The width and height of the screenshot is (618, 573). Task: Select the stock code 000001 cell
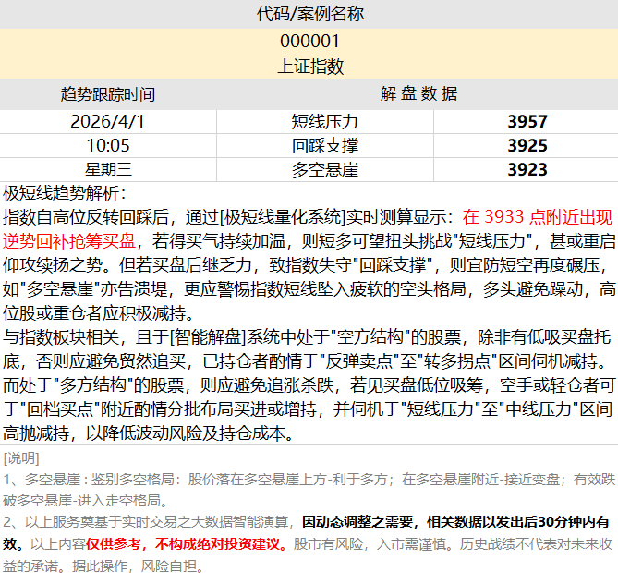pos(309,42)
